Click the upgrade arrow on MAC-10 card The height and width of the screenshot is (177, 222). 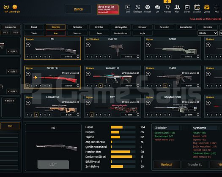[x=88, y=45]
